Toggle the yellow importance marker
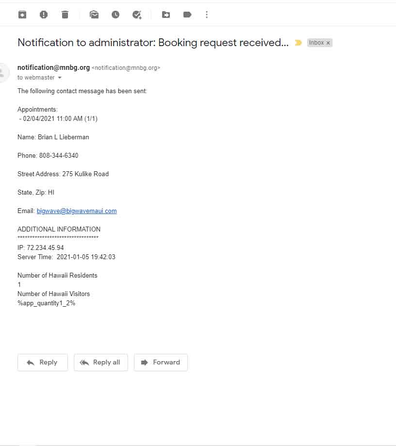This screenshot has width=396, height=446. tap(298, 43)
